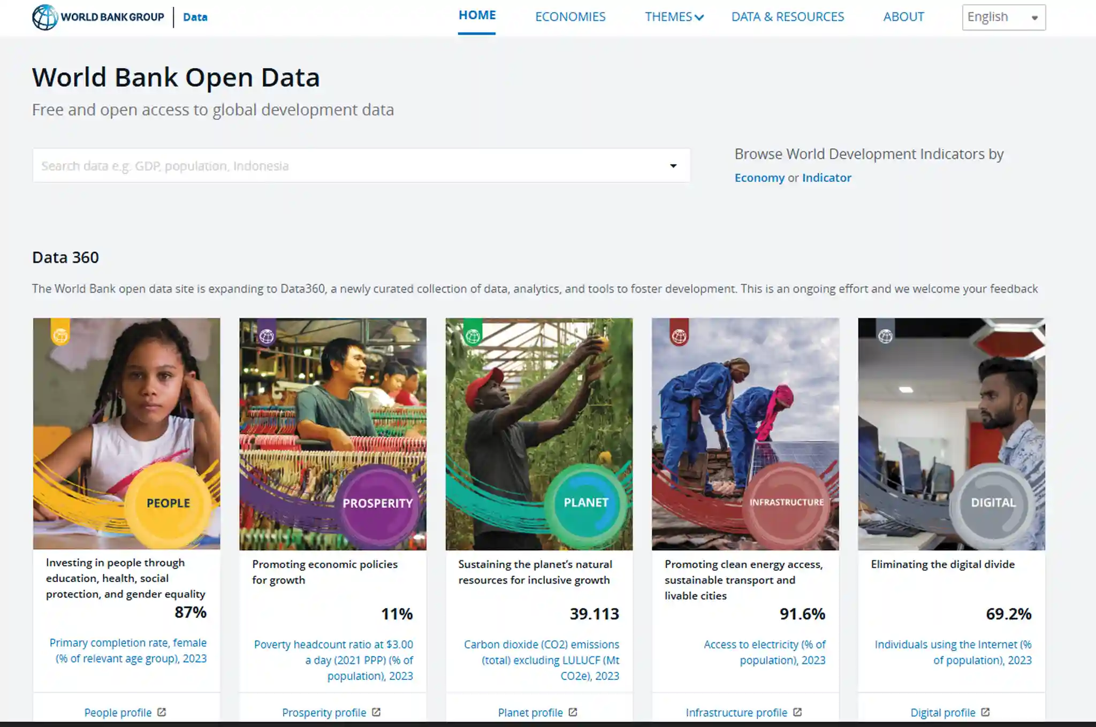This screenshot has height=727, width=1096.
Task: Browse indicators by Economy link
Action: tap(759, 178)
